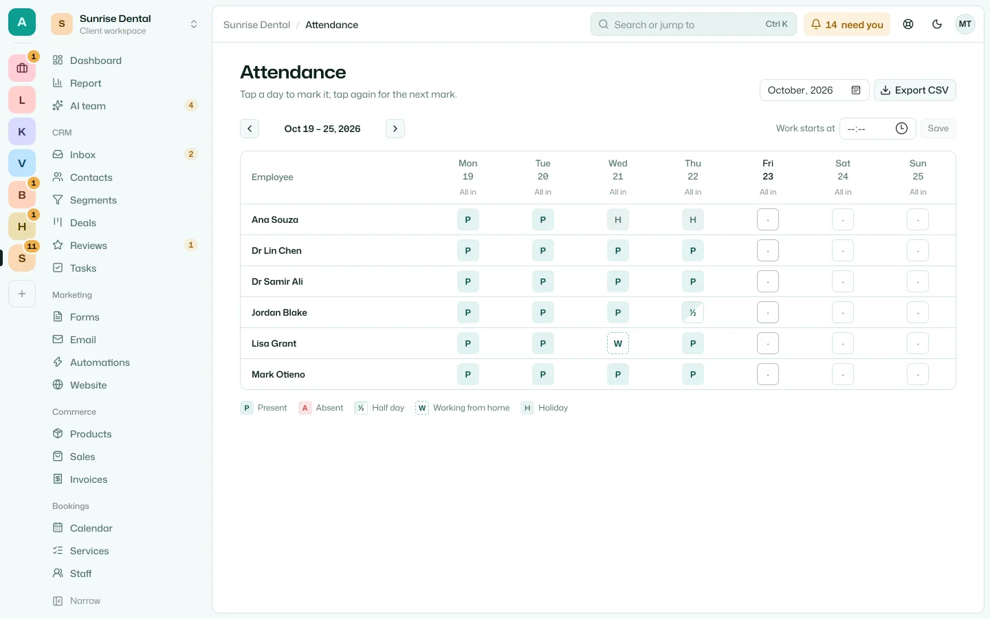
Task: Switch to the L workspace avatar
Action: [22, 100]
